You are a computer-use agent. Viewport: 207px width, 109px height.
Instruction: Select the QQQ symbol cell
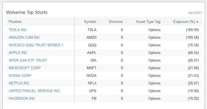[x=92, y=45]
